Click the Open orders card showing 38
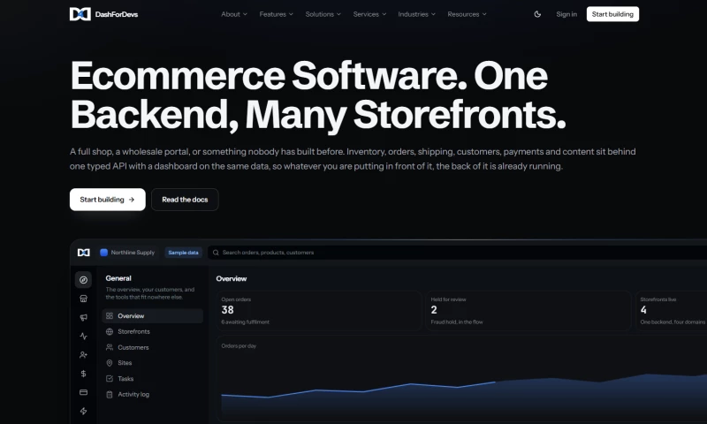 [319, 311]
